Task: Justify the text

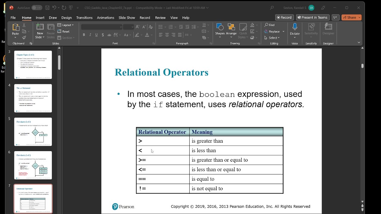Action: 180,35
